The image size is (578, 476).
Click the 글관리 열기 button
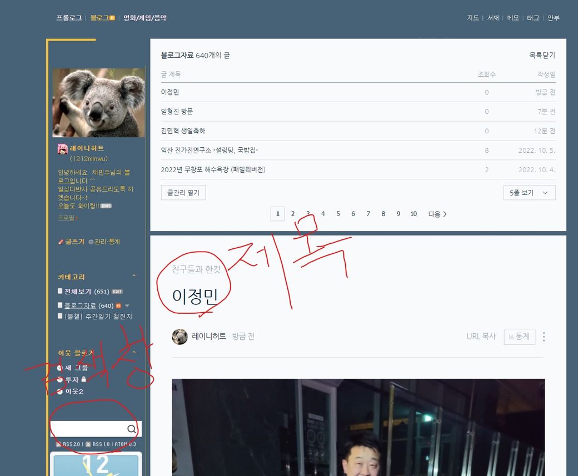183,193
